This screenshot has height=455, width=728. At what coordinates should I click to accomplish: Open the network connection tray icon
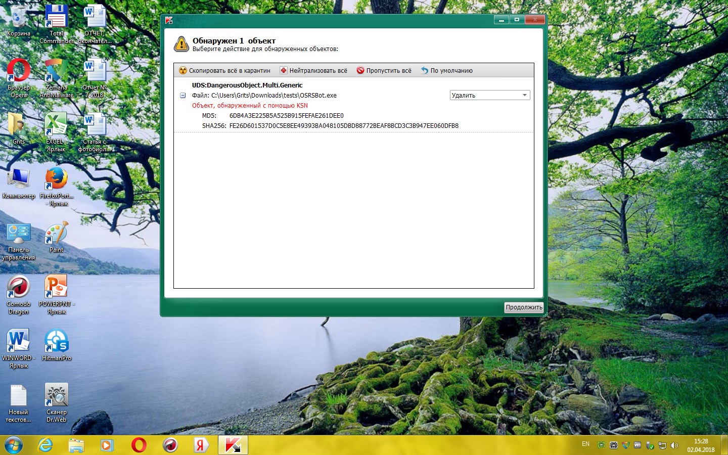(x=662, y=445)
